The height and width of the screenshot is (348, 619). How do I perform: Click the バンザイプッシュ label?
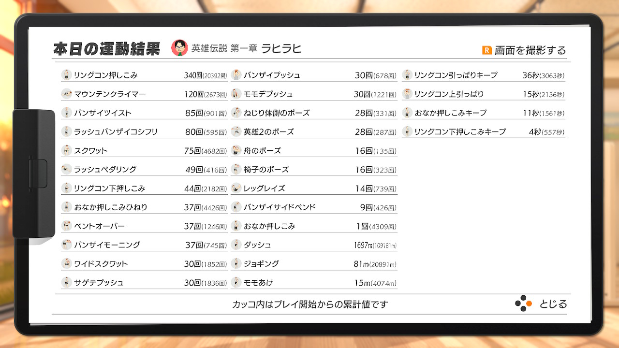coord(272,75)
